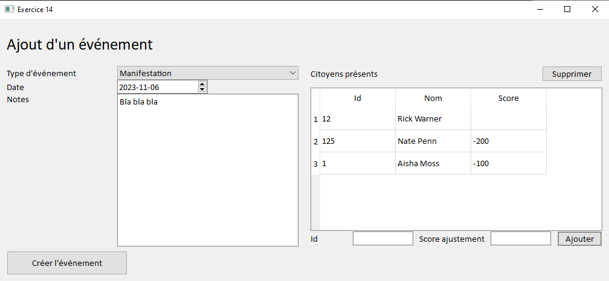The height and width of the screenshot is (281, 609).
Task: Select Aisha Moss's -100 score cell
Action: tap(509, 164)
